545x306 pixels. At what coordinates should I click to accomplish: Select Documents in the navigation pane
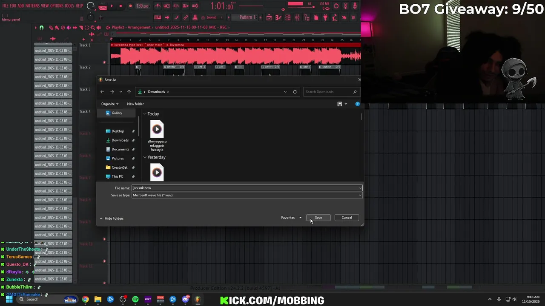click(120, 149)
